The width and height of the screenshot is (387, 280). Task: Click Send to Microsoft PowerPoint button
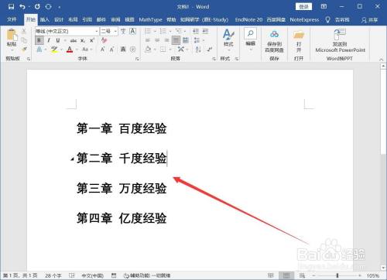[x=340, y=40]
